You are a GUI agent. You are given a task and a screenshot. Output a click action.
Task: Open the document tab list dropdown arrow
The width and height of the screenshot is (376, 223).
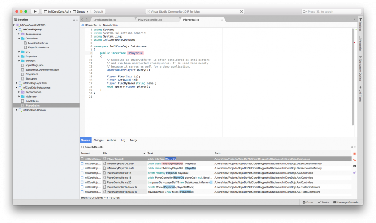pos(355,19)
